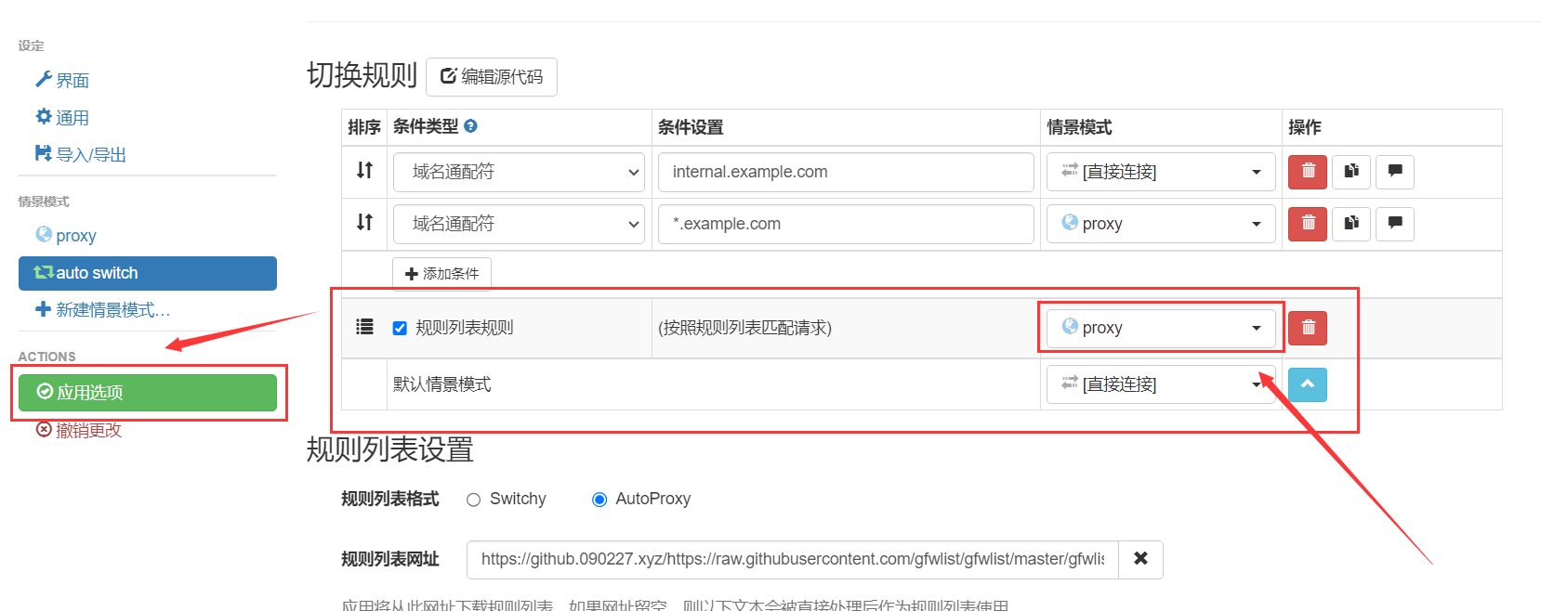
Task: Add note to internal.example.com rule
Action: [1394, 172]
